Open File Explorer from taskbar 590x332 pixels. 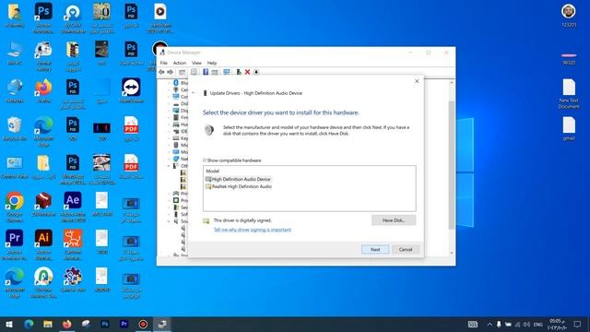48,324
